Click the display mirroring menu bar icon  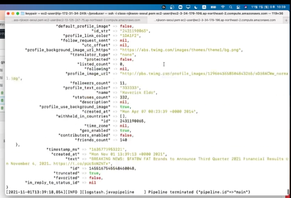click(x=188, y=7)
